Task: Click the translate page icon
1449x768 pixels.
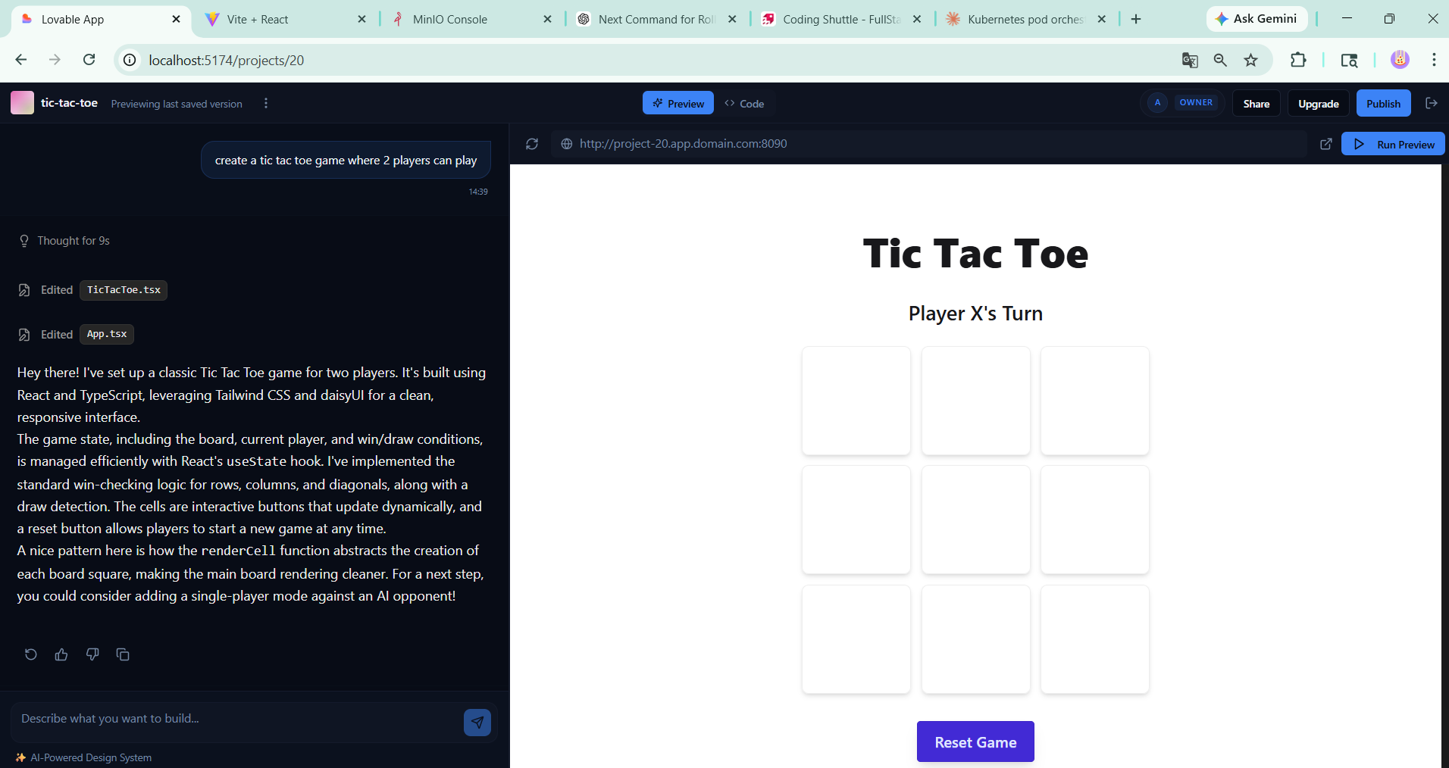Action: [x=1190, y=60]
